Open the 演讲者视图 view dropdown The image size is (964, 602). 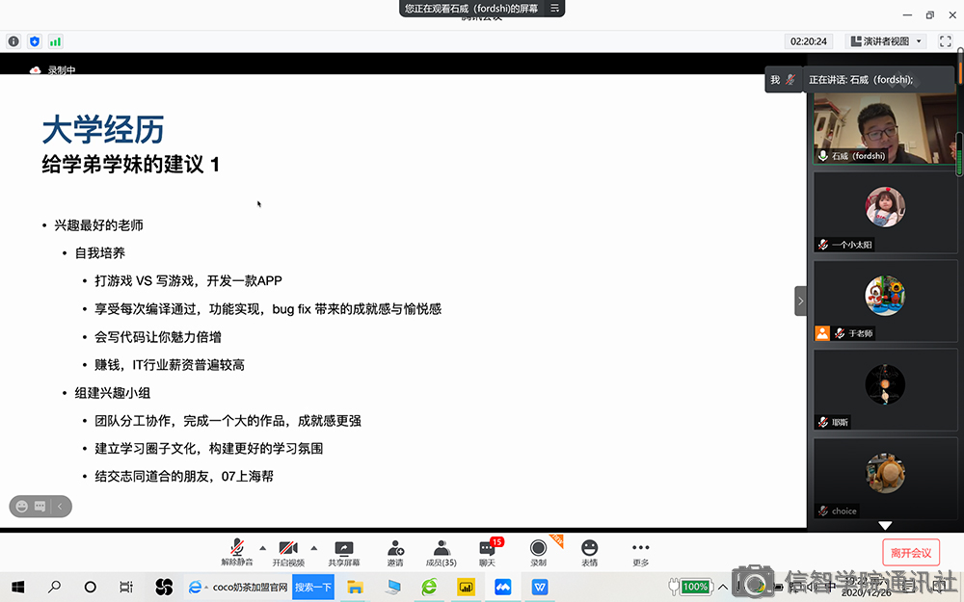(886, 41)
